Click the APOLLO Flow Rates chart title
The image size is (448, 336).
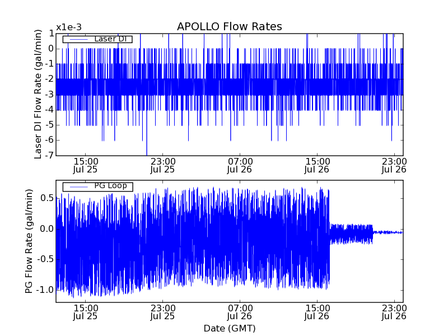coord(229,27)
